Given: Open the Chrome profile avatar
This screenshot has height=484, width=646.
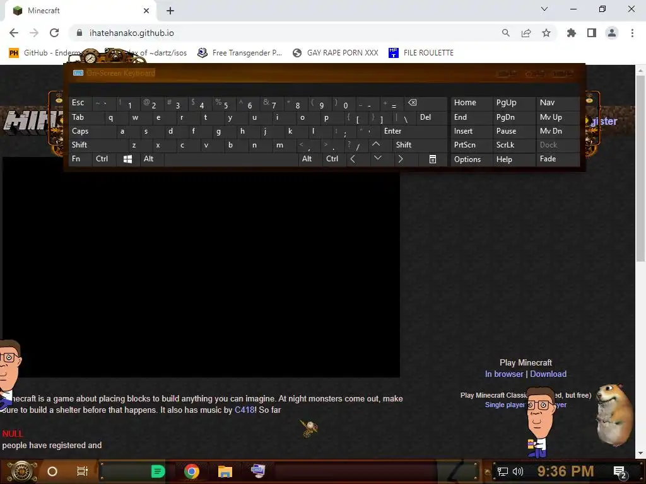Looking at the screenshot, I should [612, 33].
